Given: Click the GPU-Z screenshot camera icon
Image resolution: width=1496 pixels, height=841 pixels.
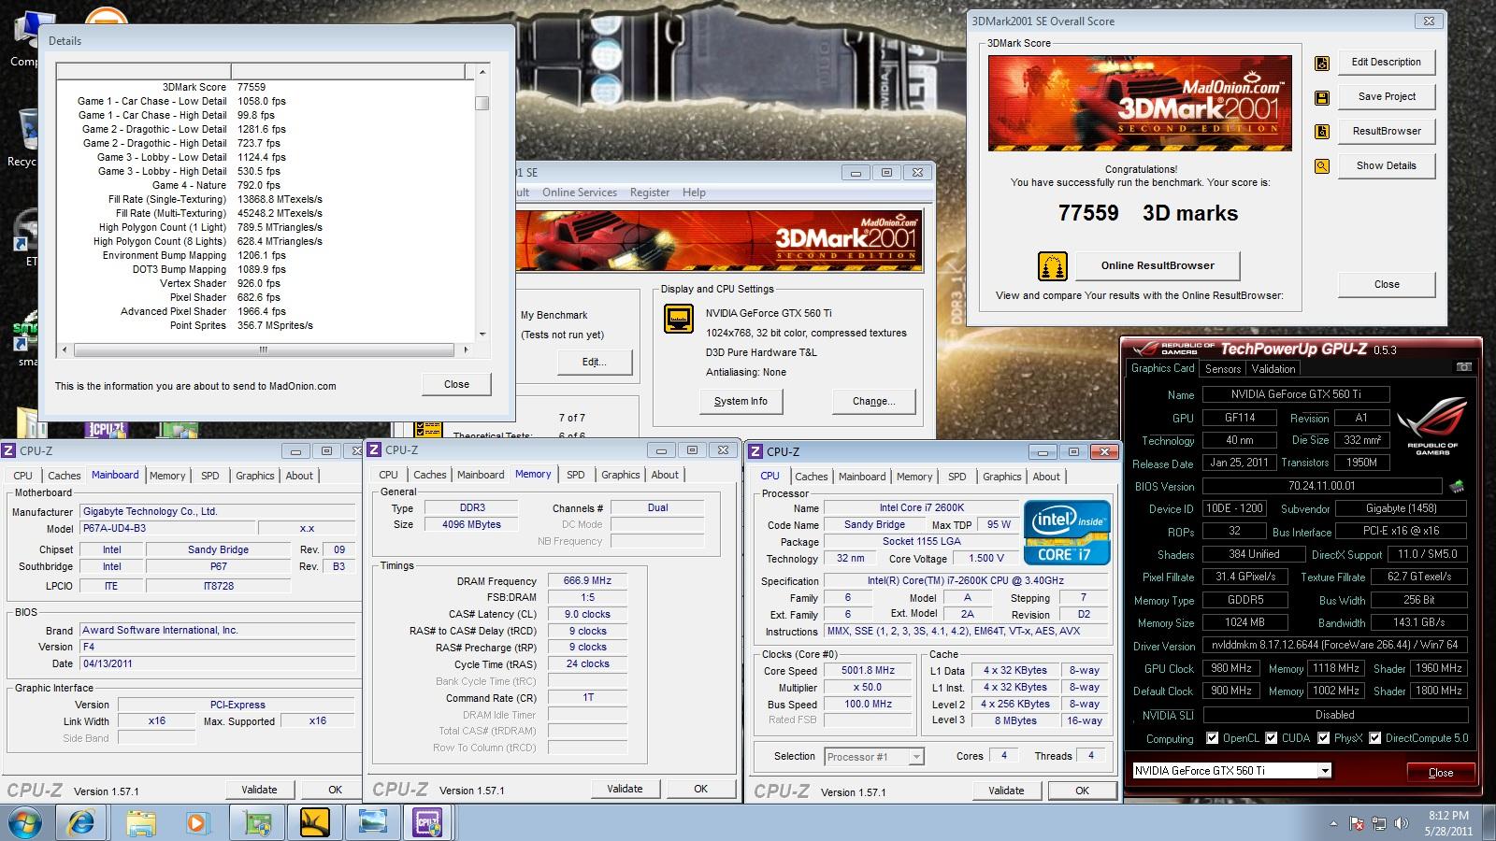Looking at the screenshot, I should [x=1464, y=367].
